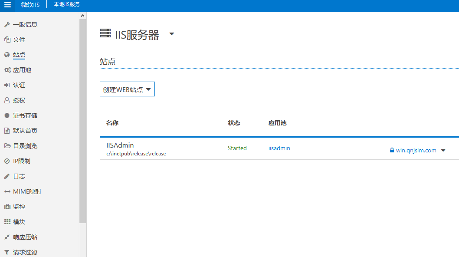Screen dimensions: 459x257
Task: Click the 名称 column header
Action: point(112,123)
